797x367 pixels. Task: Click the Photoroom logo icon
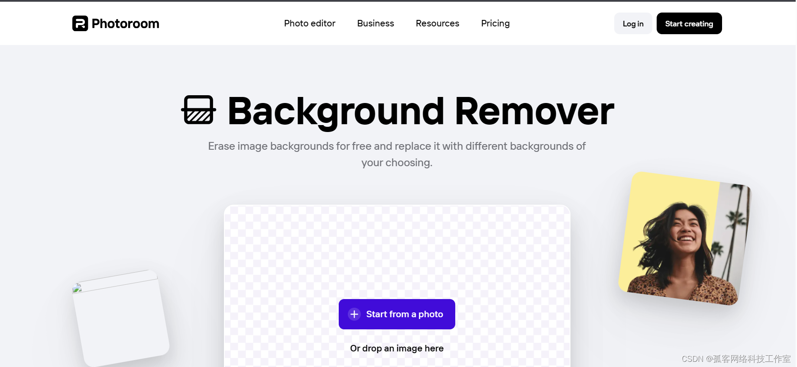[80, 23]
